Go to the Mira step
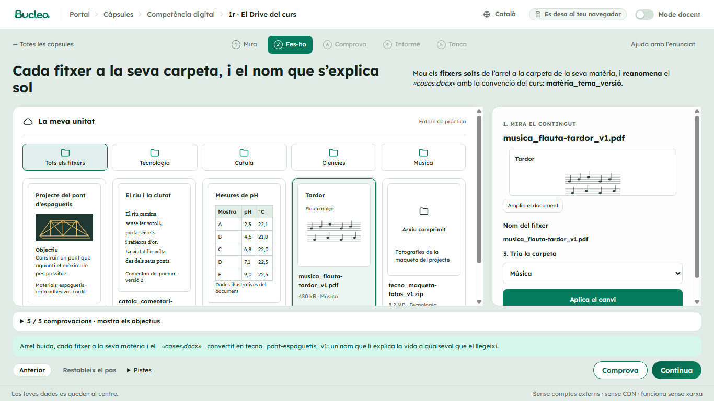Screen dimensions: 714x401 coord(244,44)
